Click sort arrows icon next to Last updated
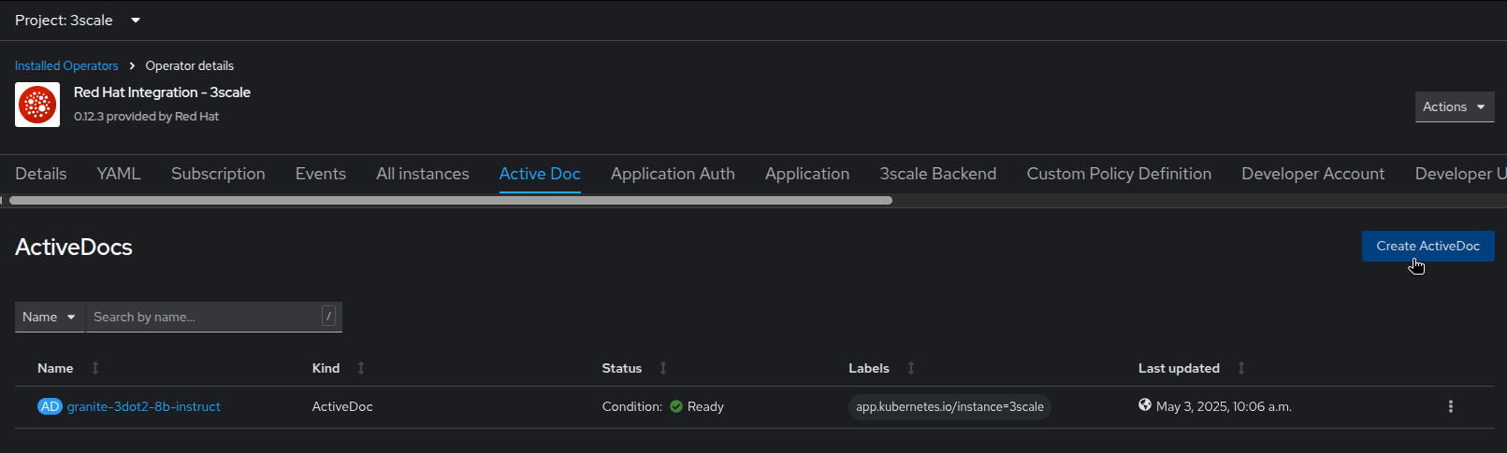This screenshot has width=1507, height=453. [1241, 369]
